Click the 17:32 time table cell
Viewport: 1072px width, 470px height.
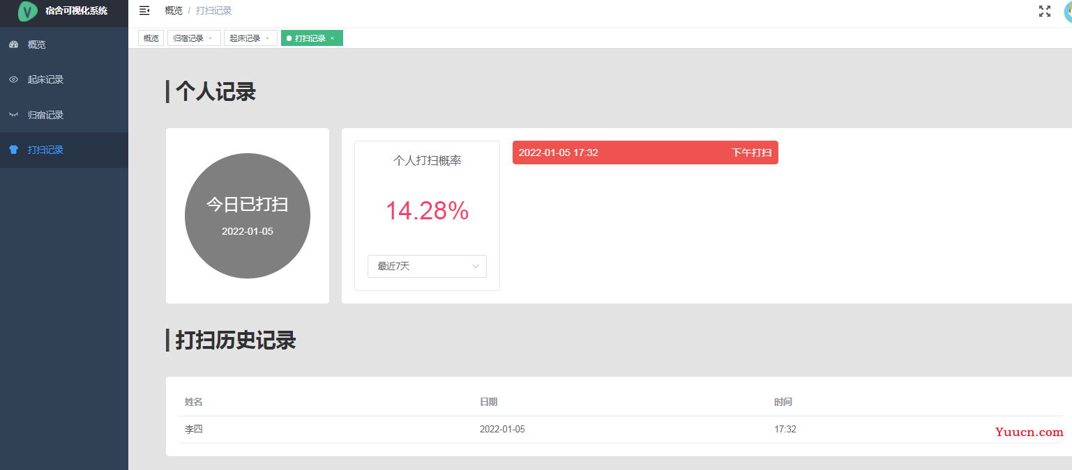tap(785, 429)
